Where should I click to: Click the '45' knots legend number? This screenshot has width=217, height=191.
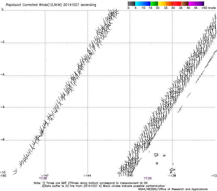(x=196, y=8)
